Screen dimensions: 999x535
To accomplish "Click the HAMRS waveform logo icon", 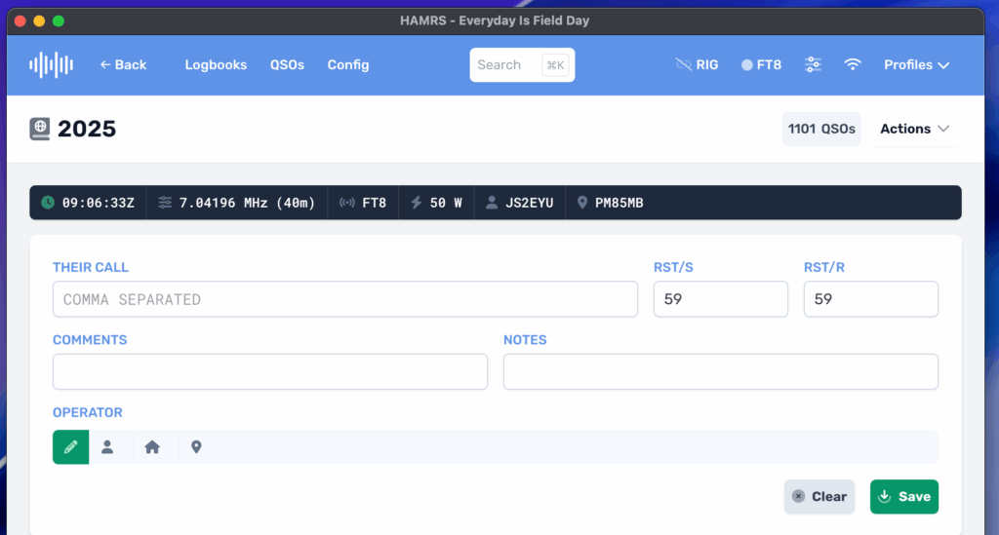I will [51, 65].
